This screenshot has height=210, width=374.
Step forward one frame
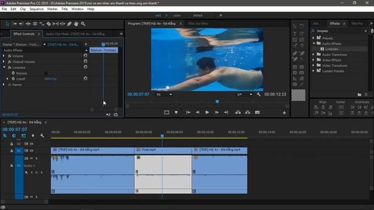pos(217,113)
